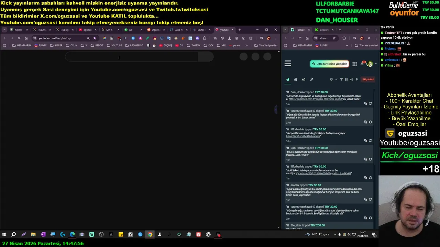Bookmark the page in right Chrome with the star

(334, 38)
